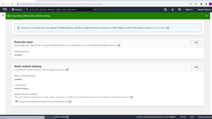Click external icon next to Unified Settings
This screenshot has height=119, width=212.
pos(68,117)
